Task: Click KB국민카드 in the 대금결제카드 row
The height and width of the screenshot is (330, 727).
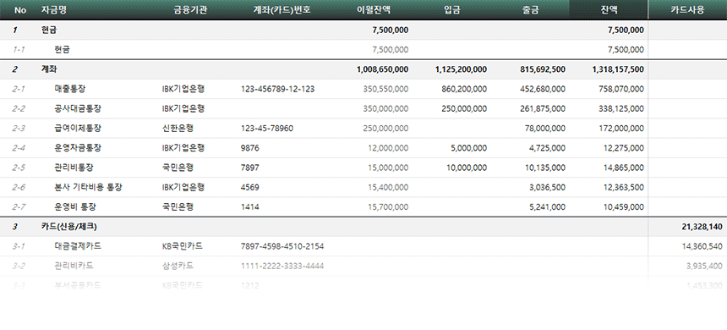Action: [183, 246]
